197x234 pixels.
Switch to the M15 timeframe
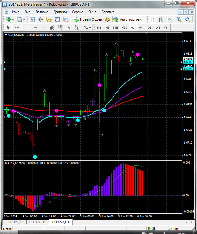pos(116,27)
